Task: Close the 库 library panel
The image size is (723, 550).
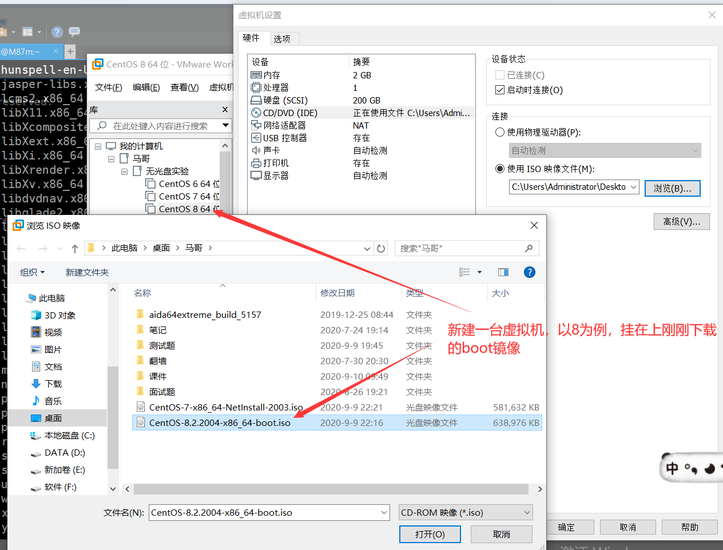Action: [x=225, y=109]
